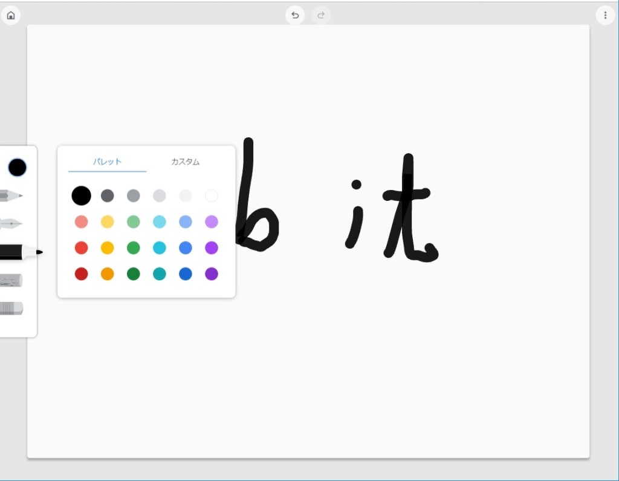The image size is (619, 481).
Task: Choose the dark green swatch
Action: [x=133, y=274]
